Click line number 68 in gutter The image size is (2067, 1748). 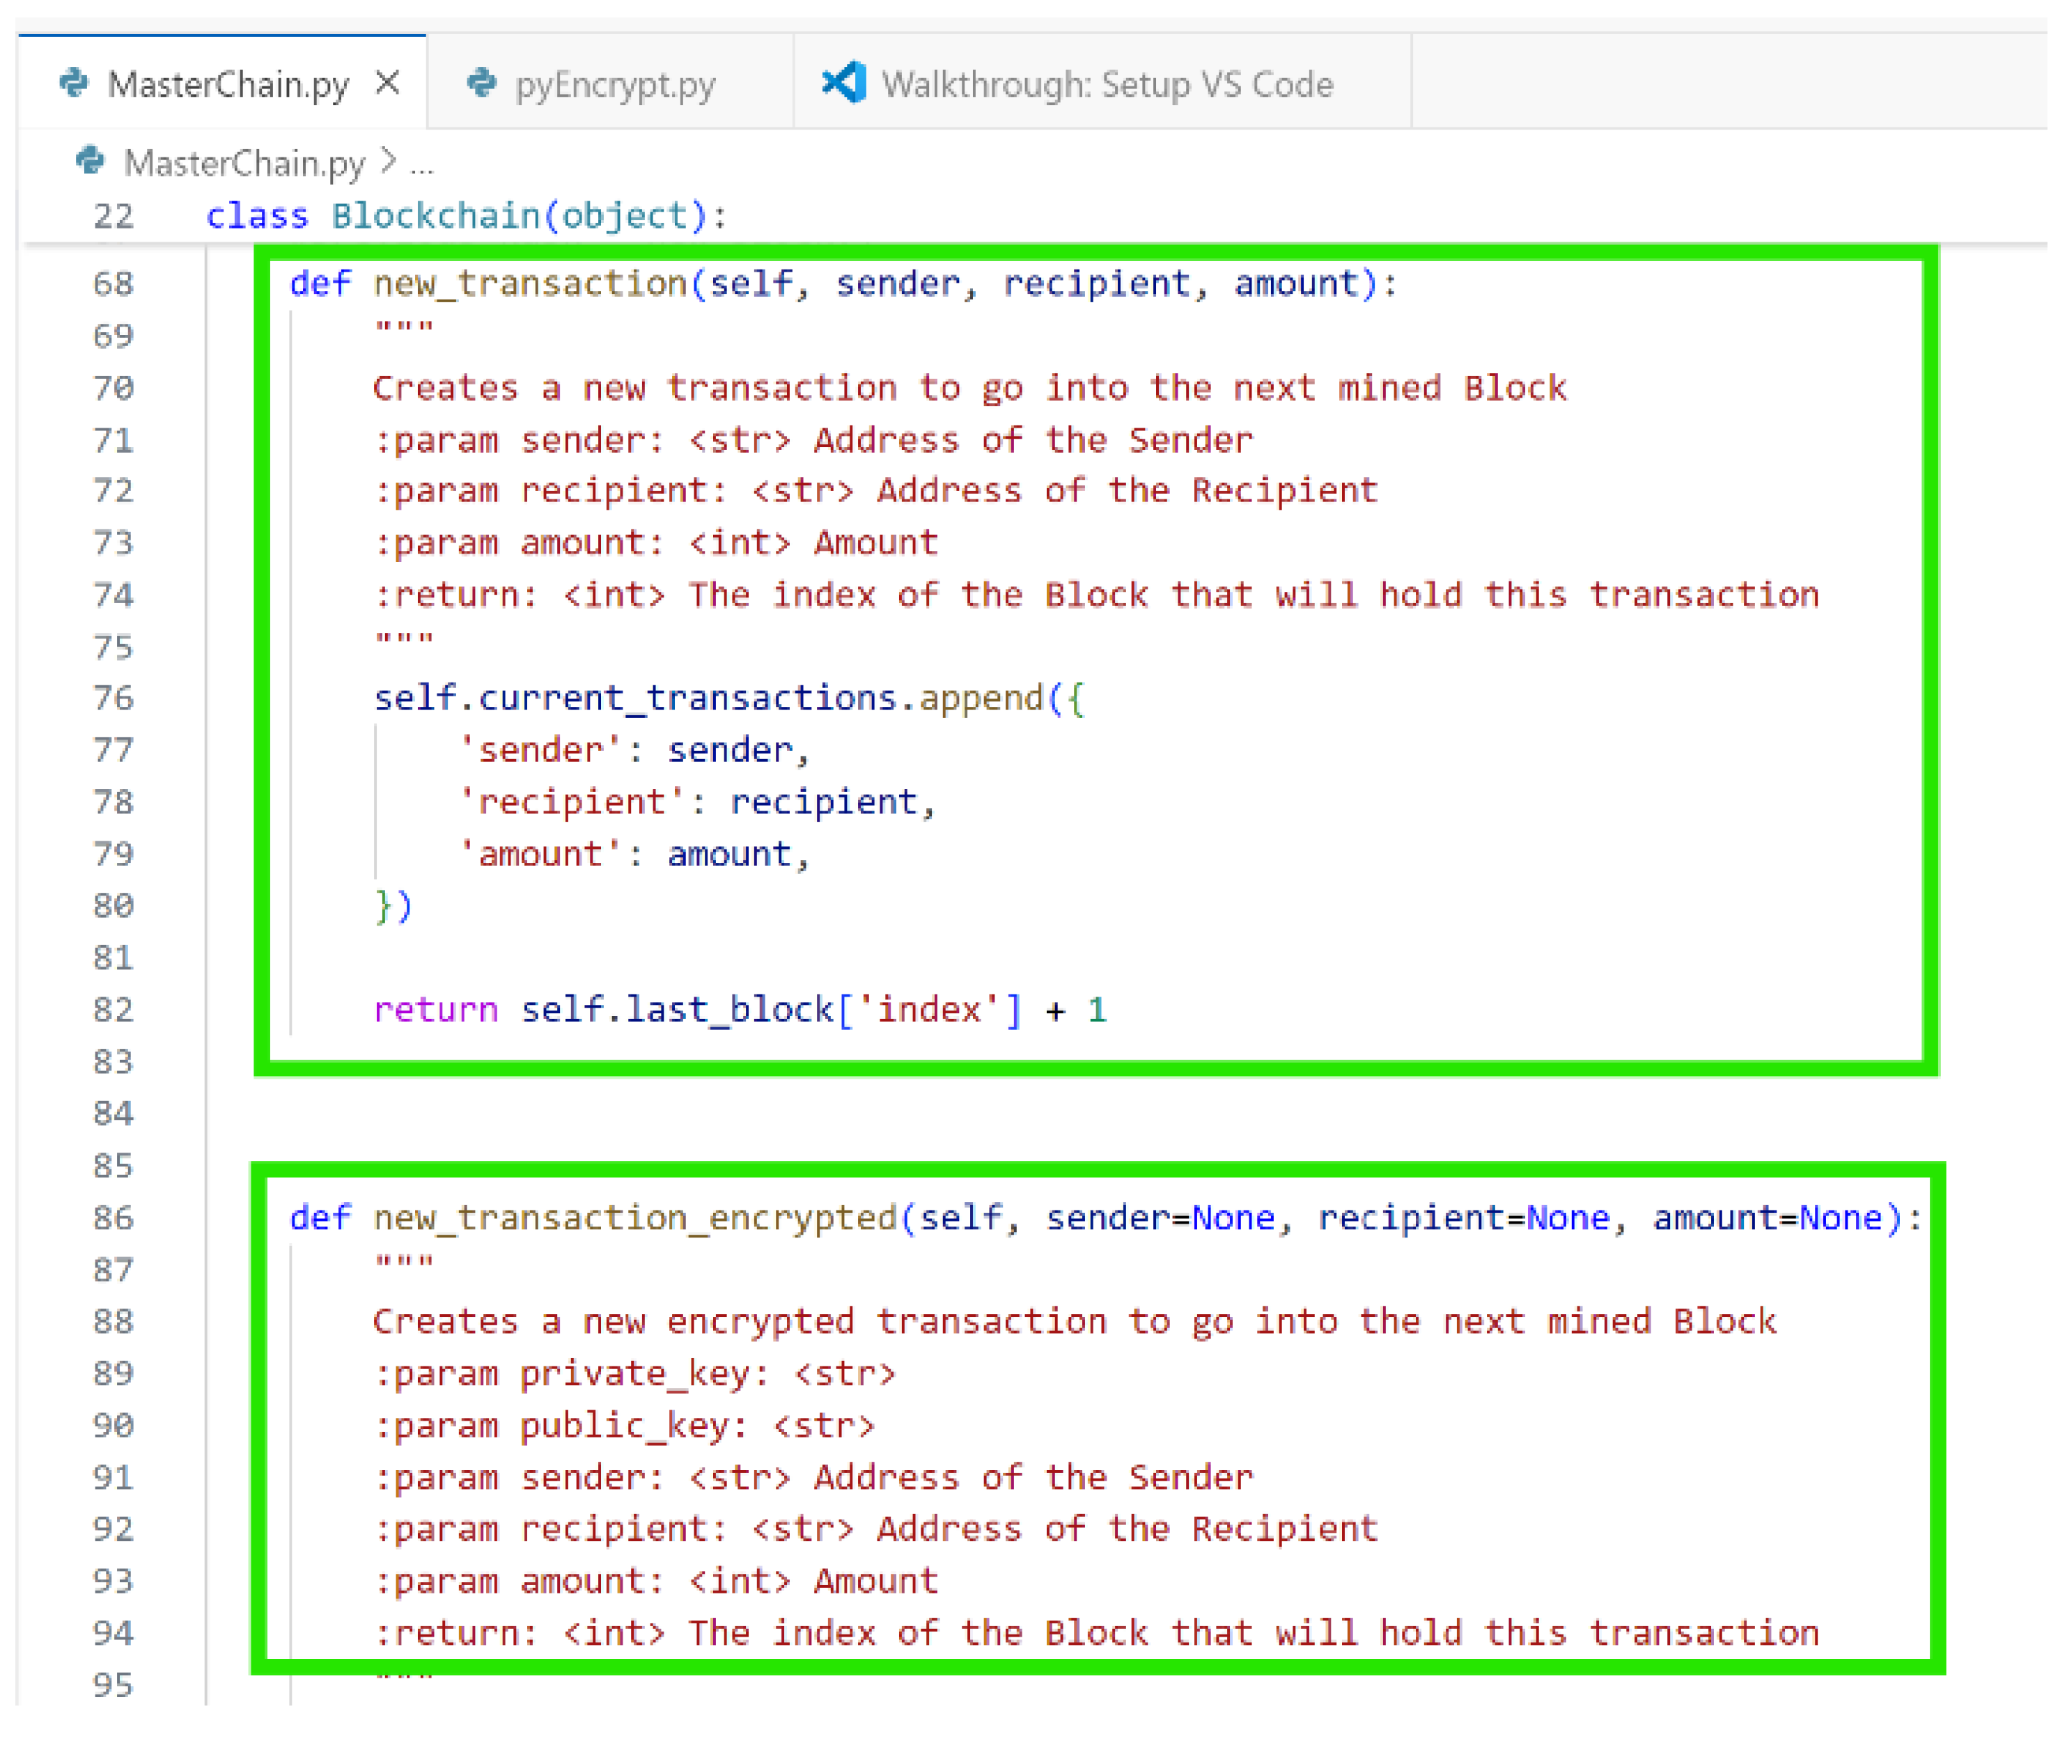[x=113, y=283]
